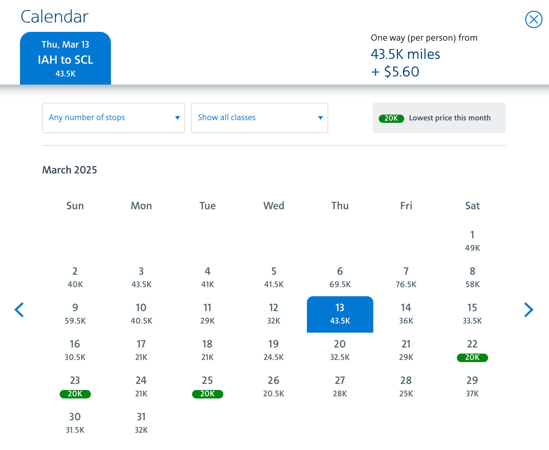
Task: Choose March 23 lowest fare date
Action: (x=75, y=387)
